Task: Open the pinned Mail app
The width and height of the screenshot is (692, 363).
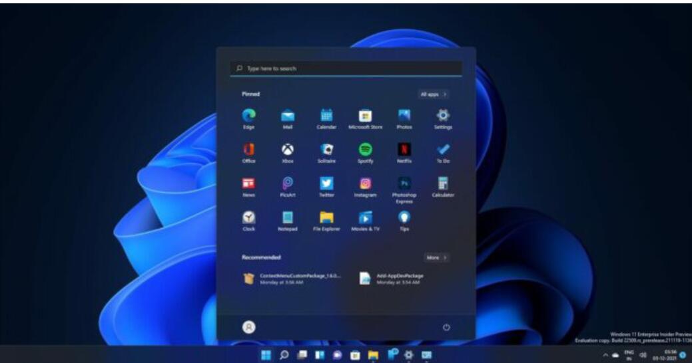Action: (x=288, y=119)
